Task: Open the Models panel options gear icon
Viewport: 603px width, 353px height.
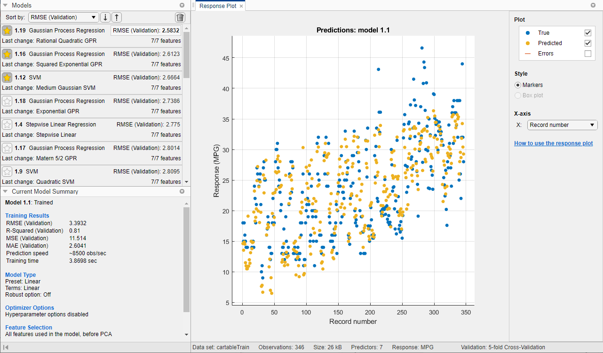Action: point(182,5)
